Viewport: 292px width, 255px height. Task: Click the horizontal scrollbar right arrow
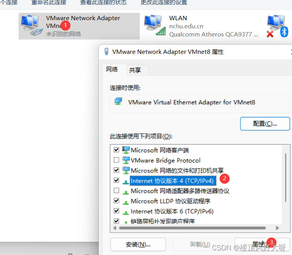[277, 228]
